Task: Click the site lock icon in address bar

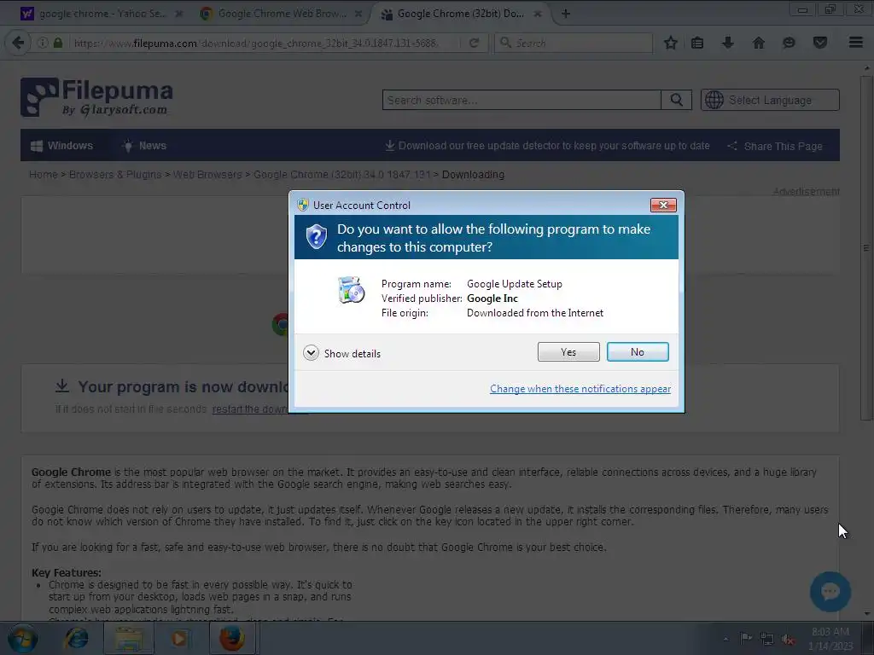Action: (58, 43)
